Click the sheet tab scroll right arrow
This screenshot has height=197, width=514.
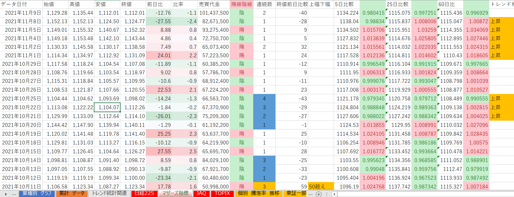pos(6,194)
